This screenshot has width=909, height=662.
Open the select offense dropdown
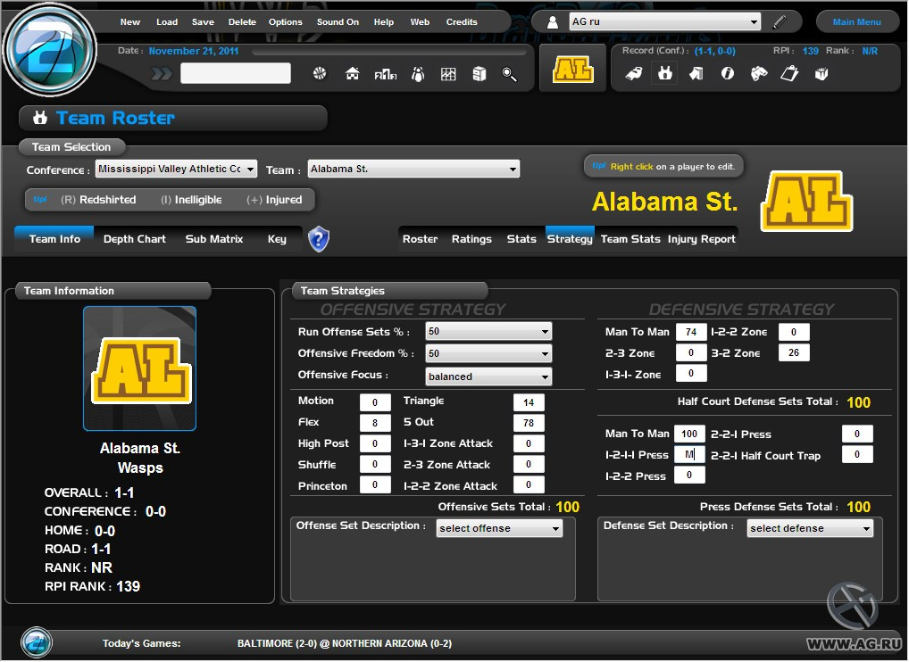[x=499, y=528]
